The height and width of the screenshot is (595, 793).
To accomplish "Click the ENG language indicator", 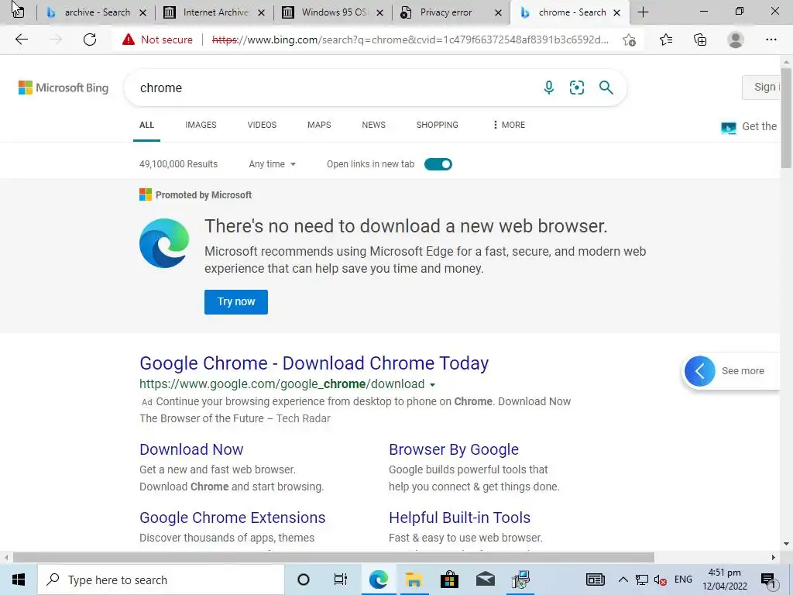I will click(x=683, y=580).
